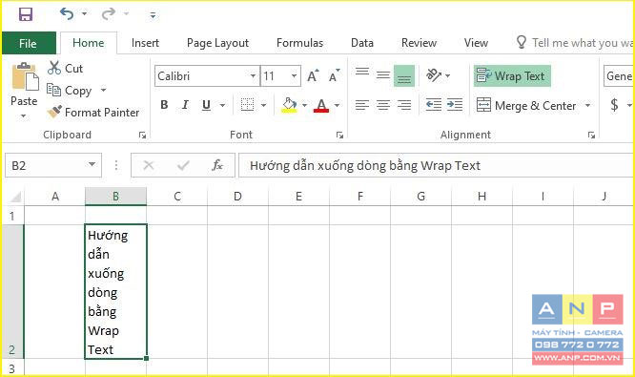Select column D header
The width and height of the screenshot is (635, 377).
click(237, 197)
